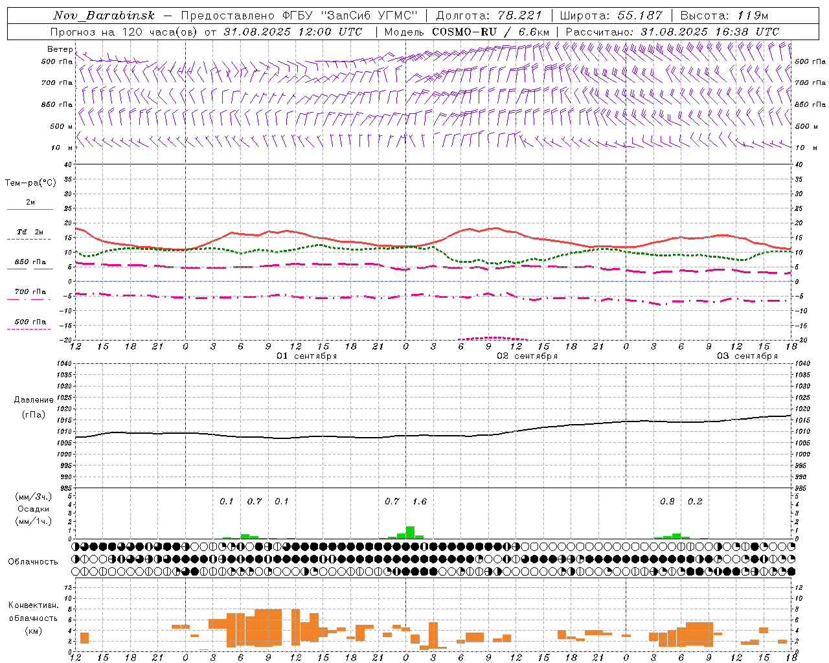Click the "01 сентября" date label

coord(307,356)
